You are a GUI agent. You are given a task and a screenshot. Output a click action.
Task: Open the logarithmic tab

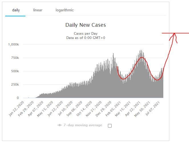(65, 10)
